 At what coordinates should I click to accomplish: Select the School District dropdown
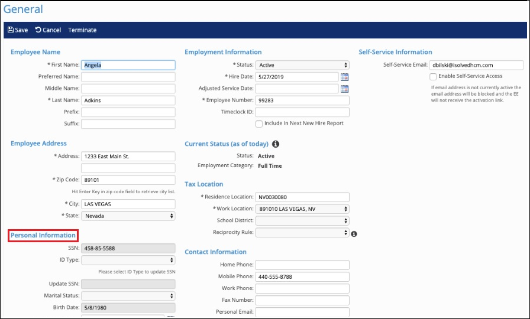[x=302, y=220]
